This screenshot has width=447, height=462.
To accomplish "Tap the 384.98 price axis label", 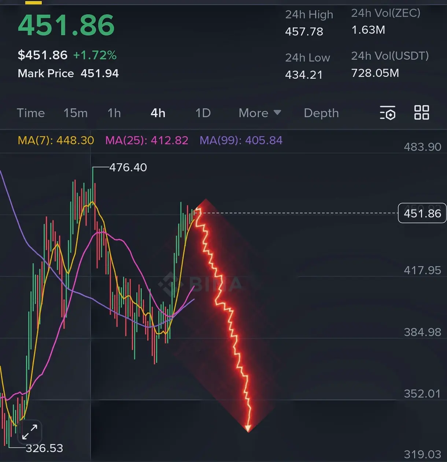I will tap(422, 332).
